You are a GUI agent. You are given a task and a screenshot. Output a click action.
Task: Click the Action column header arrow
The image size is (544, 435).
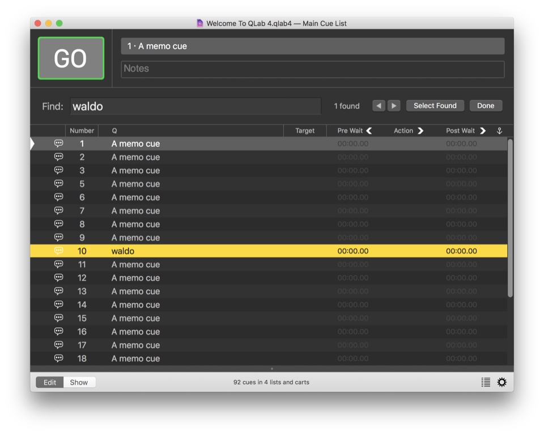click(420, 130)
